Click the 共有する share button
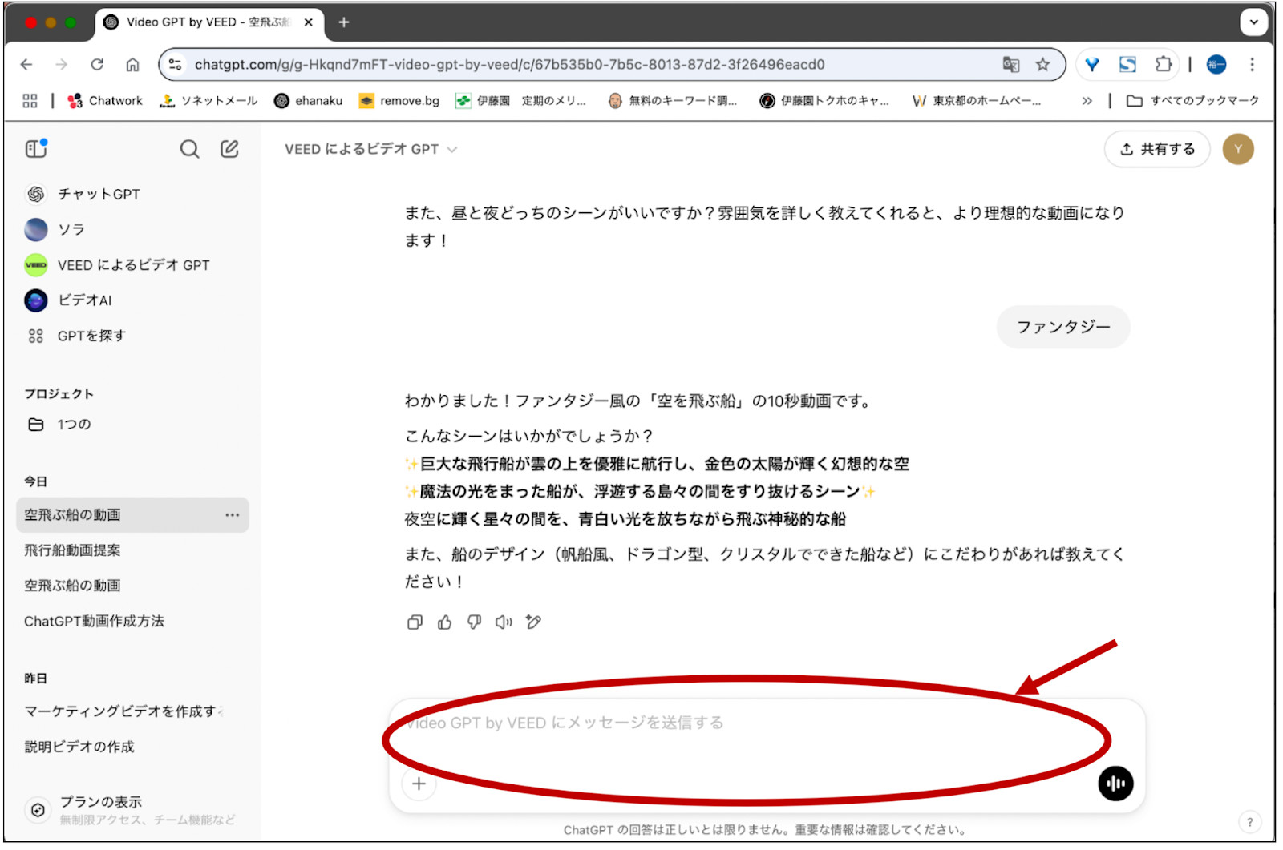The width and height of the screenshot is (1283, 850). (1156, 149)
